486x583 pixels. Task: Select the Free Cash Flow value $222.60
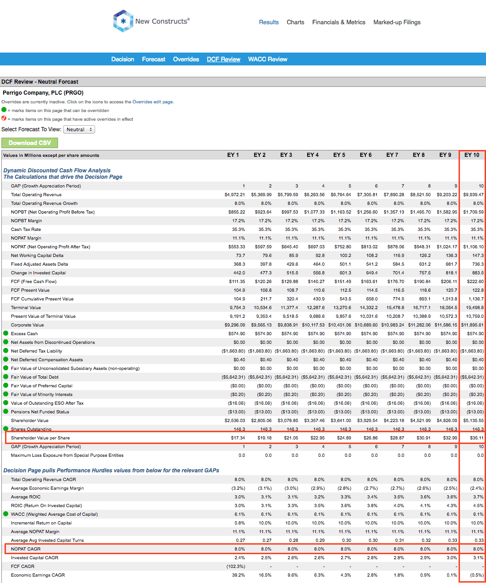click(476, 282)
